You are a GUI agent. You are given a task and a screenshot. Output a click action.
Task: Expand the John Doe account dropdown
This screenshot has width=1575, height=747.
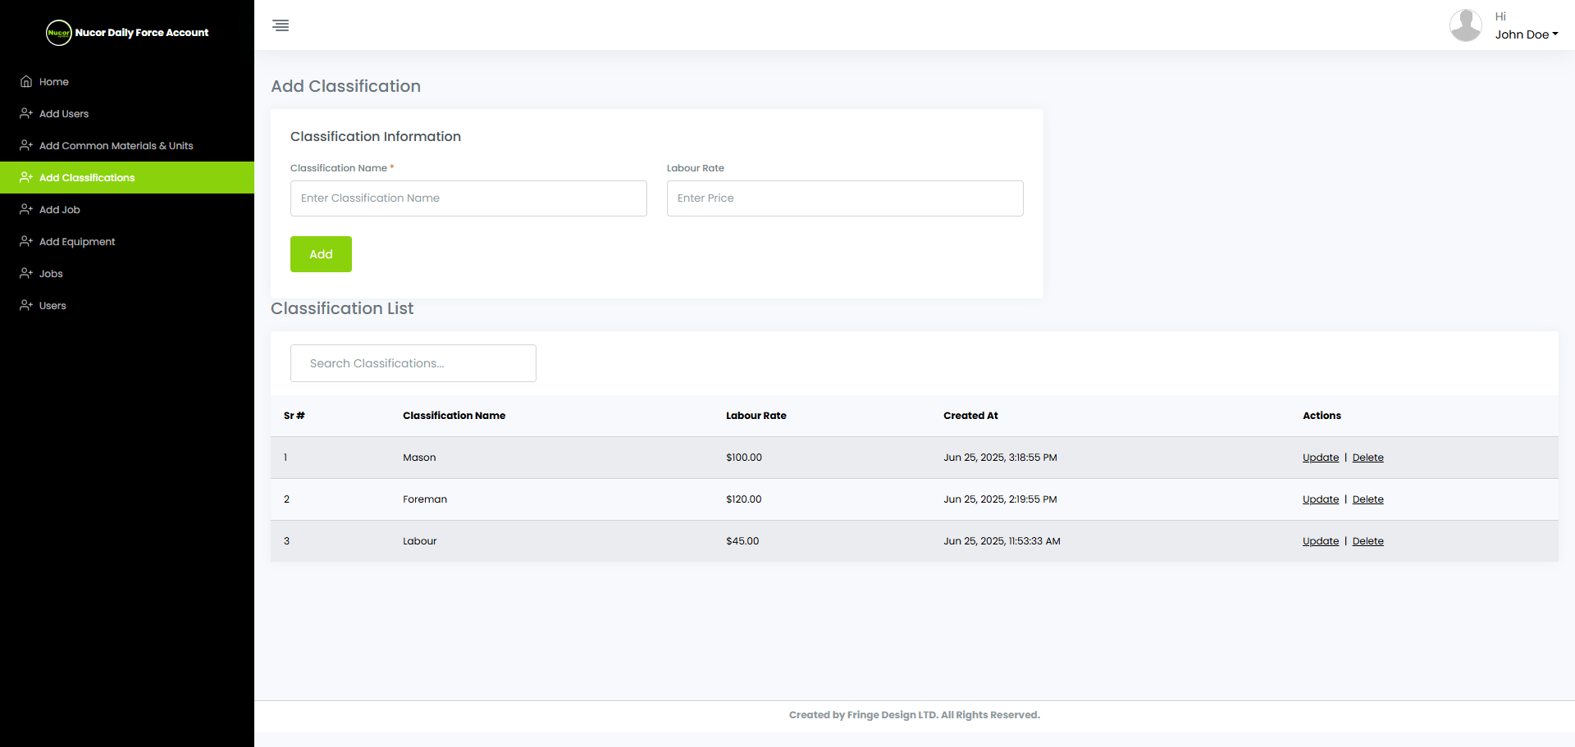[x=1526, y=34]
